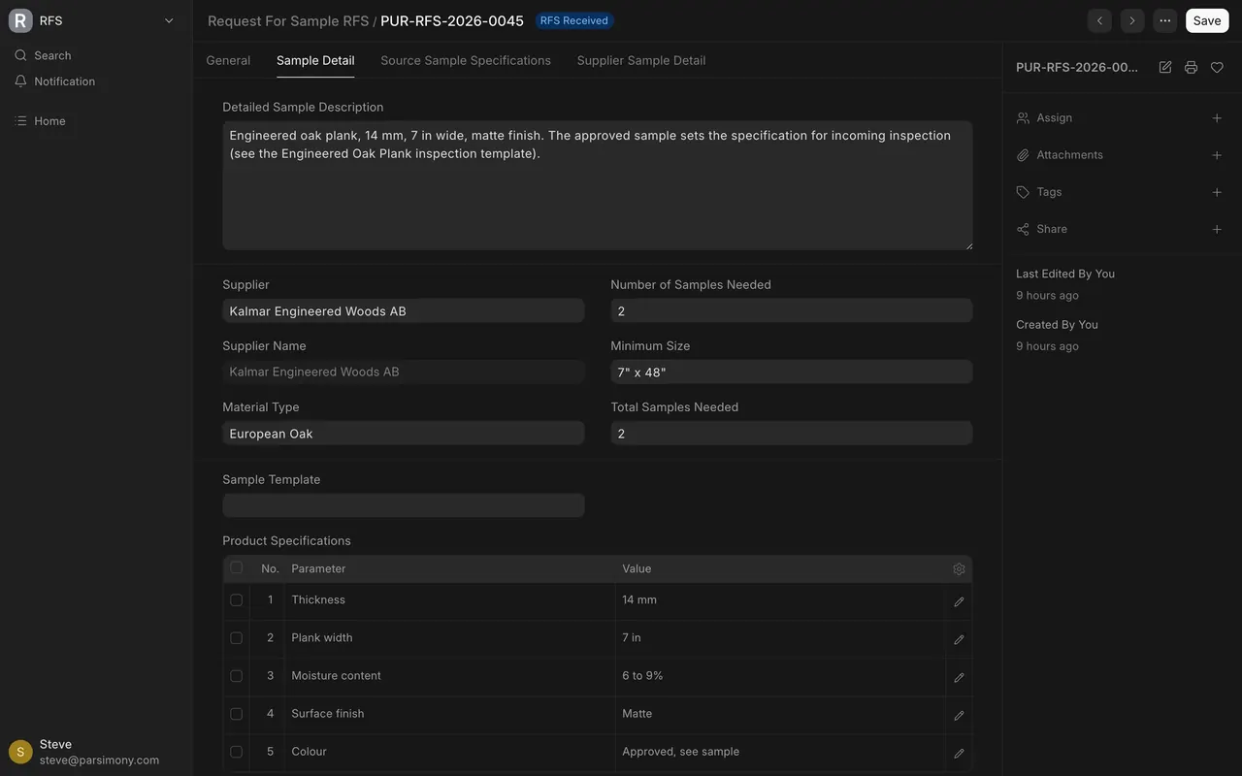Screen dimensions: 1242x776
Task: Check the Plank width row checkbox
Action: (236, 638)
